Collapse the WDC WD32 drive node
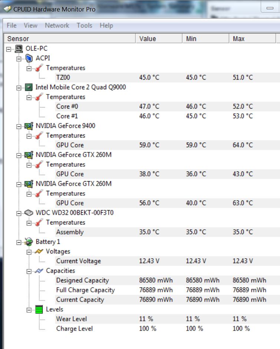The height and width of the screenshot is (349, 280). click(x=19, y=213)
